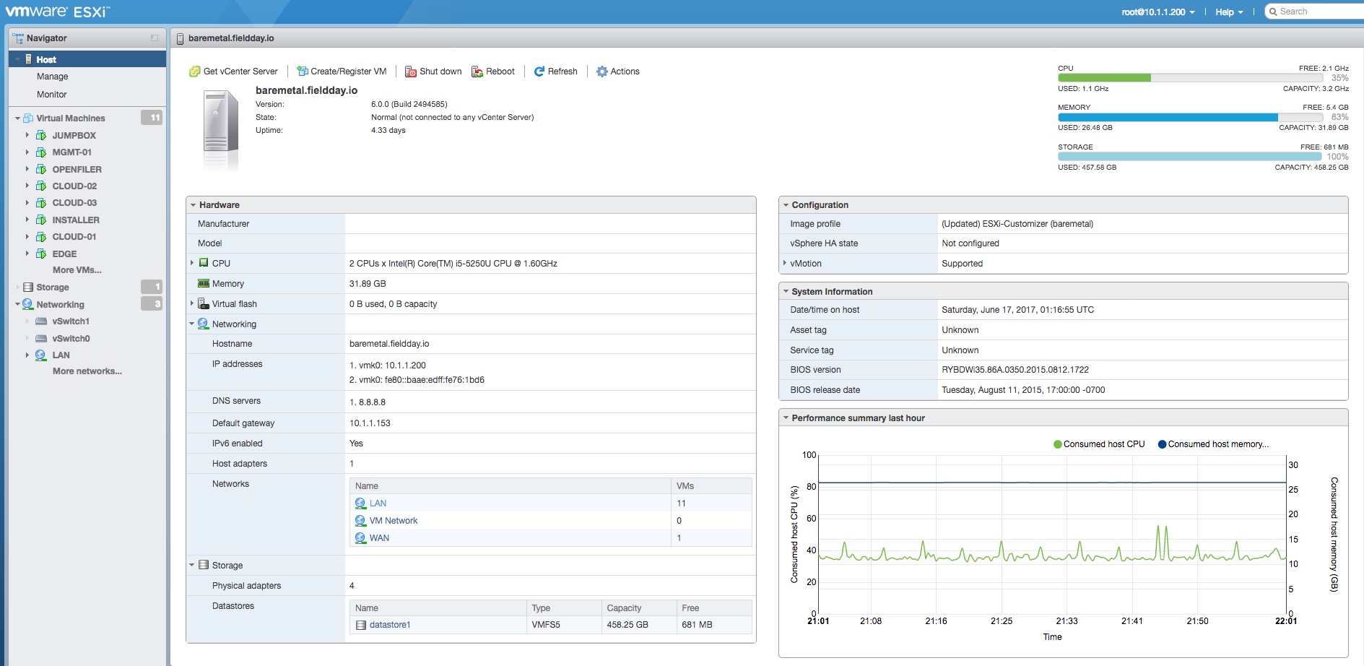Viewport: 1364px width, 666px height.
Task: Click the datastore1 icon in Datastores table
Action: coord(361,625)
